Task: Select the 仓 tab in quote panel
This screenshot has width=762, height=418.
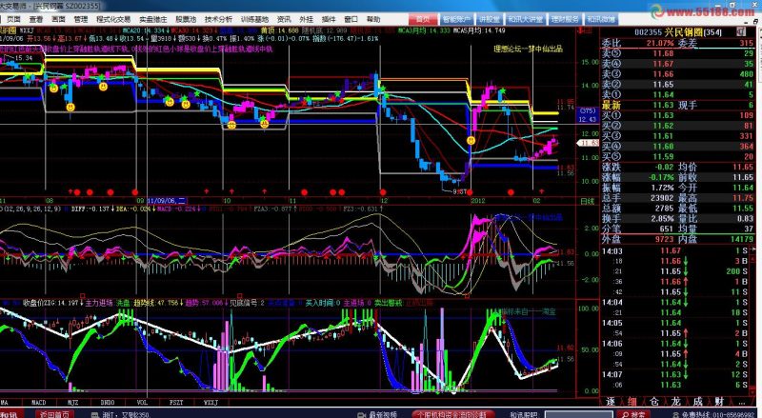Action: [654, 402]
